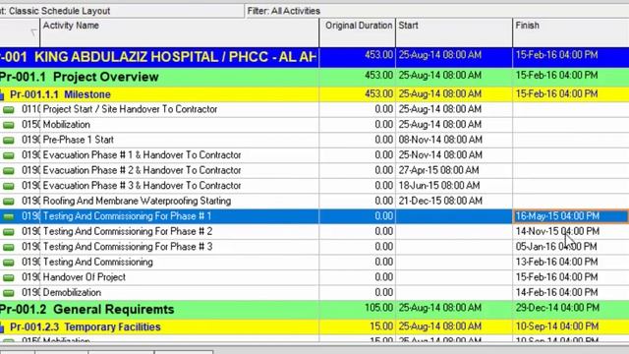Select the 'Handover Of Project' activity name
Image resolution: width=629 pixels, height=354 pixels.
click(x=85, y=277)
